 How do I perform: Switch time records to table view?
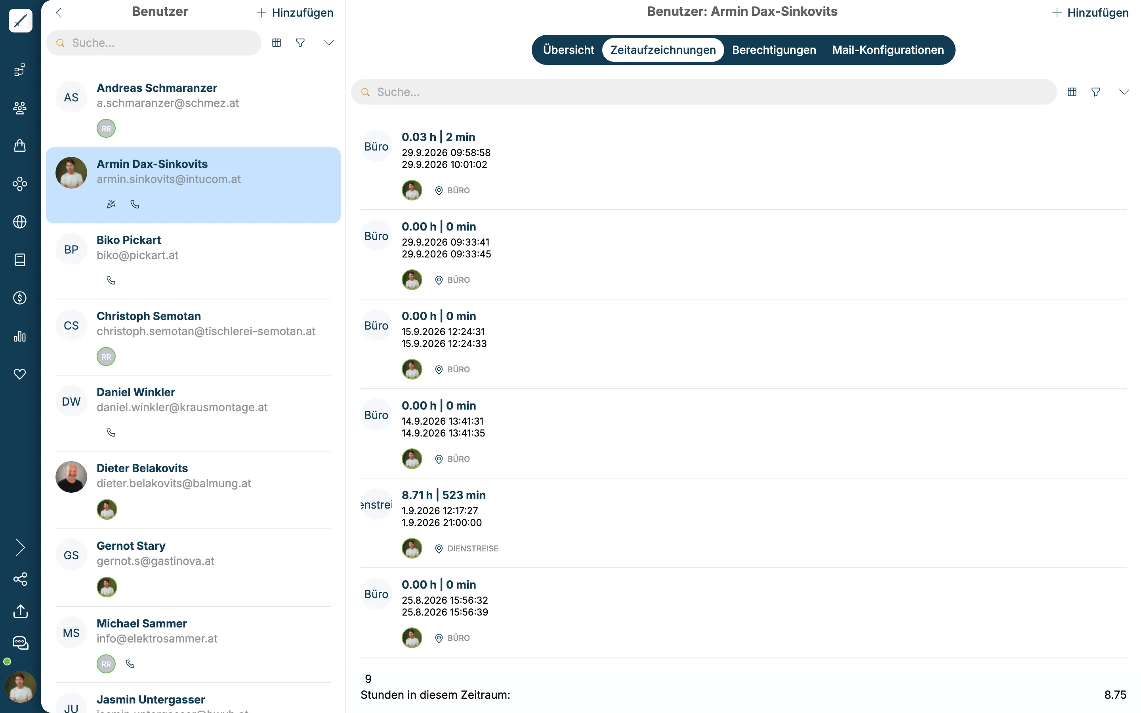coord(1072,92)
